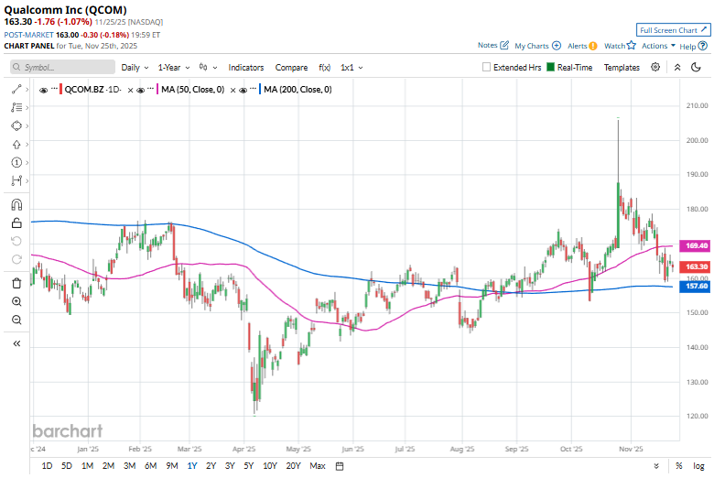Toggle the Real-Time checkbox

551,68
